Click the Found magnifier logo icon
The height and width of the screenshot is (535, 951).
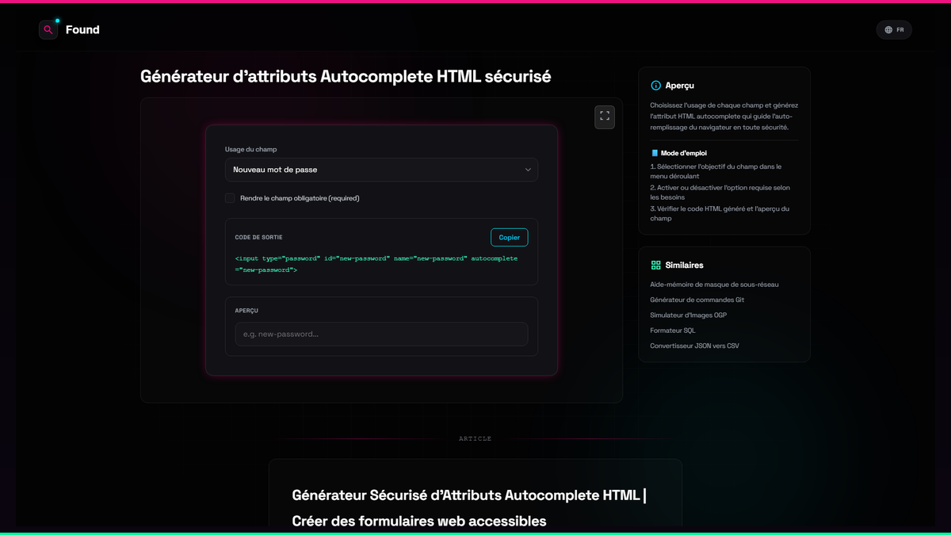click(48, 30)
